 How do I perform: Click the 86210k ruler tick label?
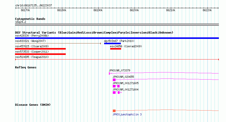pyautogui.click(x=171, y=10)
